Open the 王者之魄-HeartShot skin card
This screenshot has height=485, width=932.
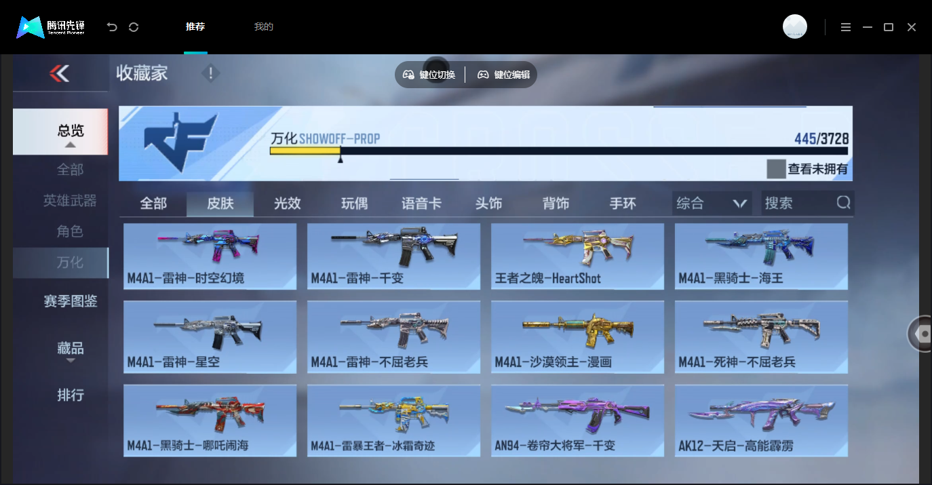[x=577, y=256]
